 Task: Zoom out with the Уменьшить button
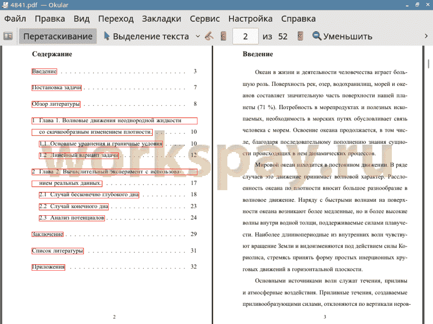(342, 36)
